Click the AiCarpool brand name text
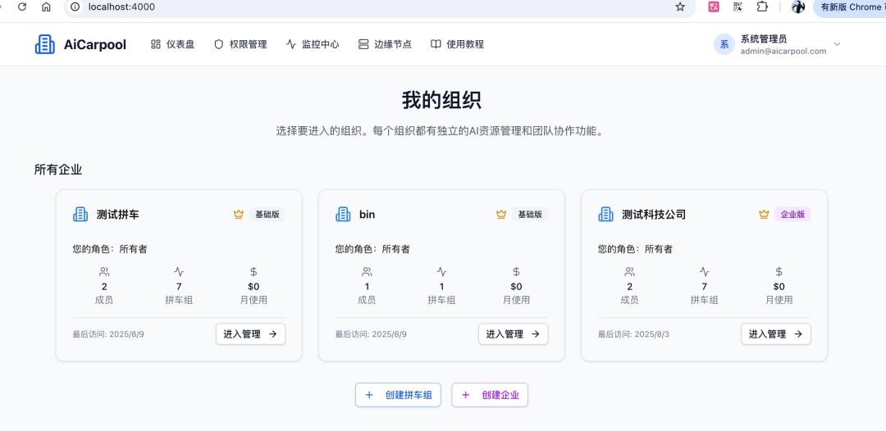The image size is (886, 431). pos(95,44)
